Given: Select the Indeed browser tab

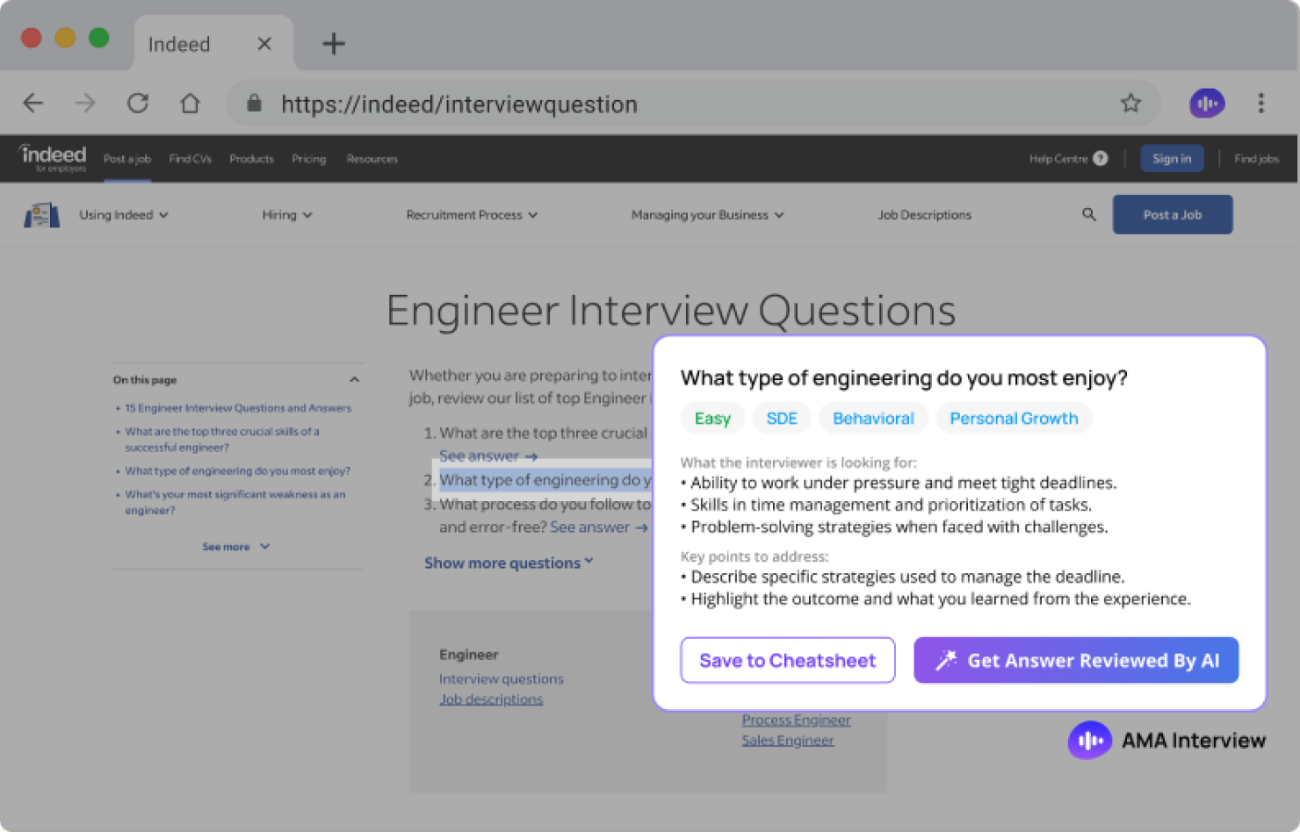Looking at the screenshot, I should [x=213, y=44].
